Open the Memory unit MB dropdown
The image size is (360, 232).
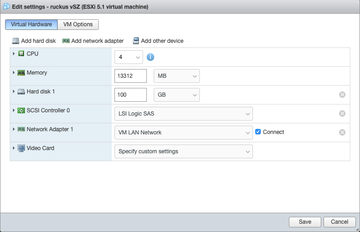pos(176,76)
